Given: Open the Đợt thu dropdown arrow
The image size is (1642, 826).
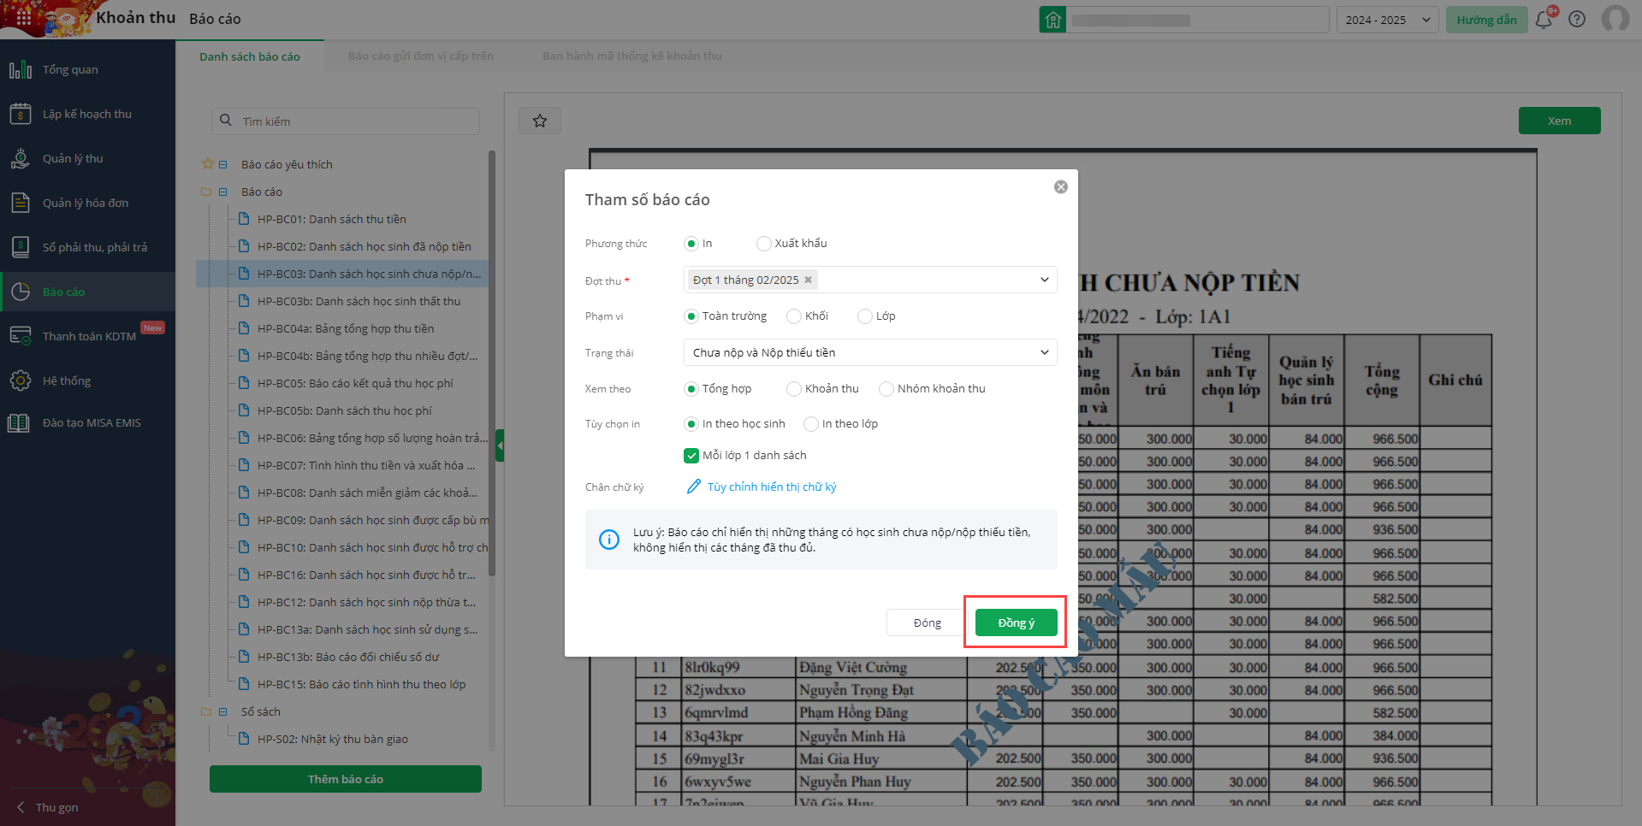Looking at the screenshot, I should point(1044,280).
